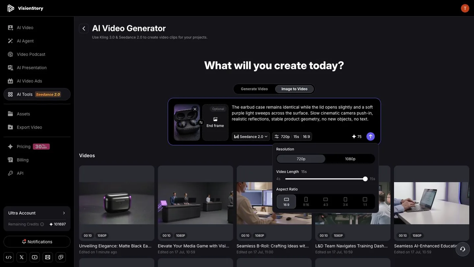Open the community chat icon

coord(61,257)
